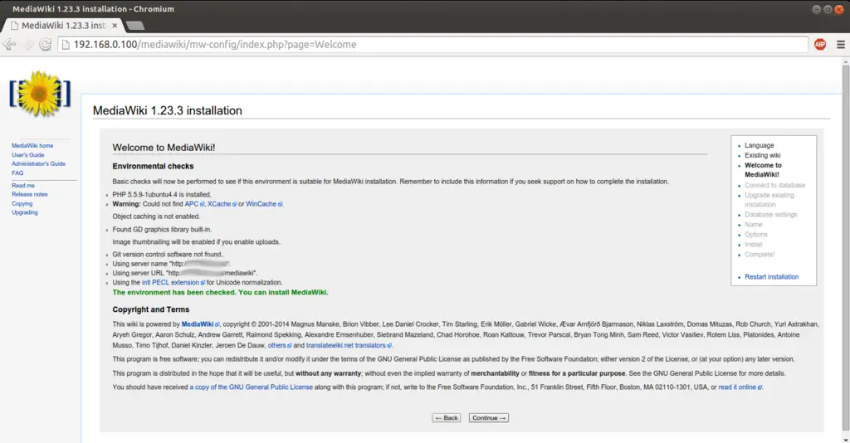This screenshot has height=443, width=850.
Task: Click the 'Environmental checks' heading
Action: click(x=153, y=166)
